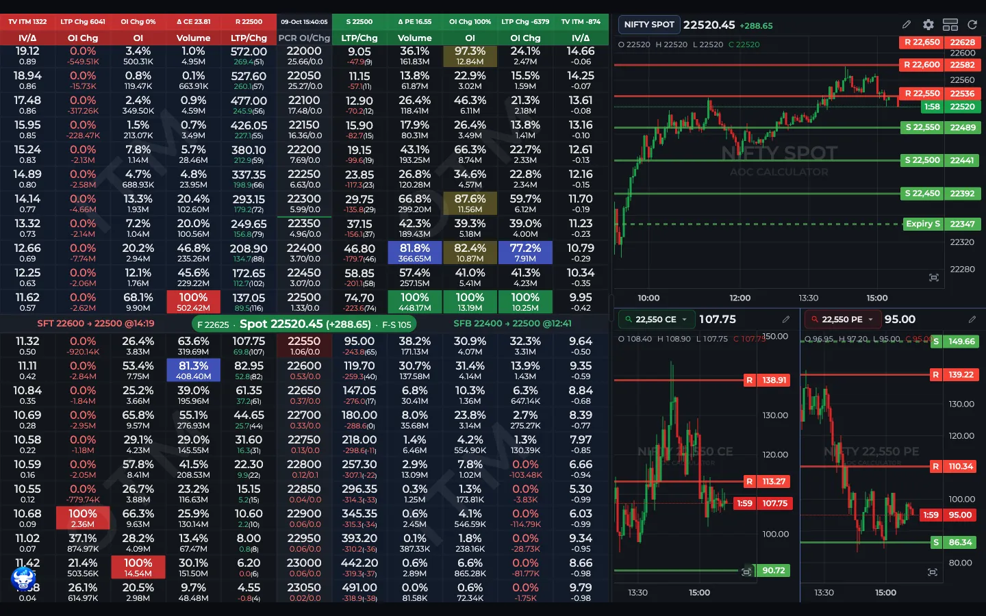This screenshot has width=986, height=616.
Task: Open chart settings gear icon
Action: click(928, 25)
